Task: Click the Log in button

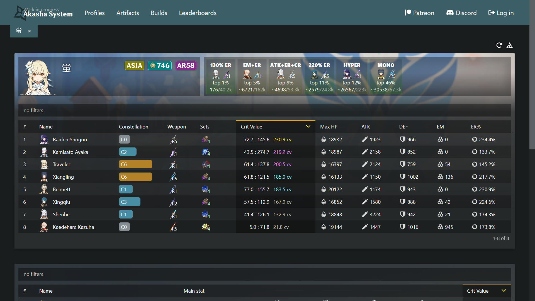Action: [x=501, y=13]
